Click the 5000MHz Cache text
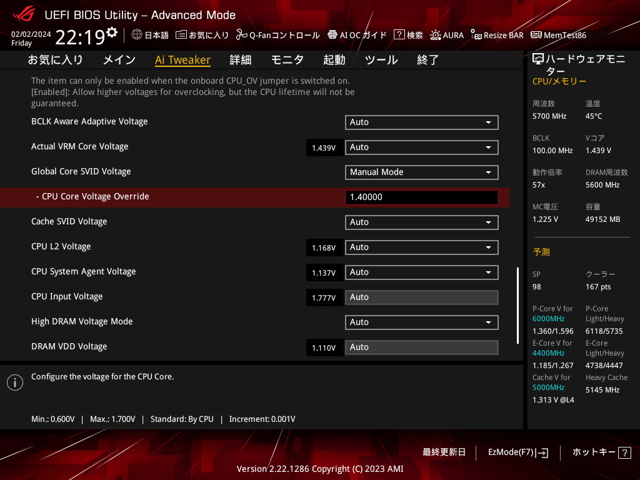The image size is (640, 480). tap(548, 387)
